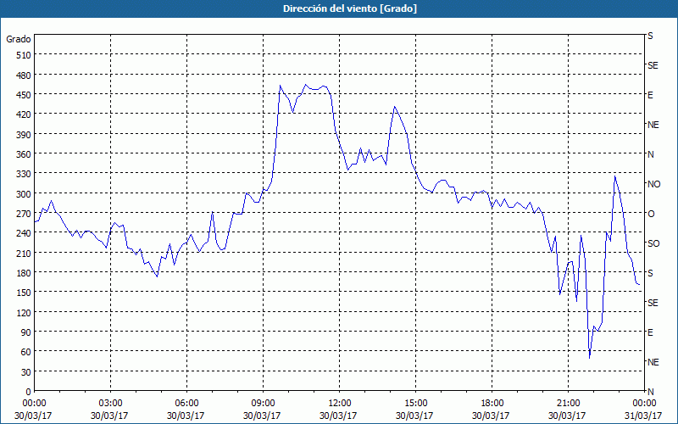The height and width of the screenshot is (424, 678).
Task: Select the 30 tick label on degree axis
Action: tap(26, 372)
